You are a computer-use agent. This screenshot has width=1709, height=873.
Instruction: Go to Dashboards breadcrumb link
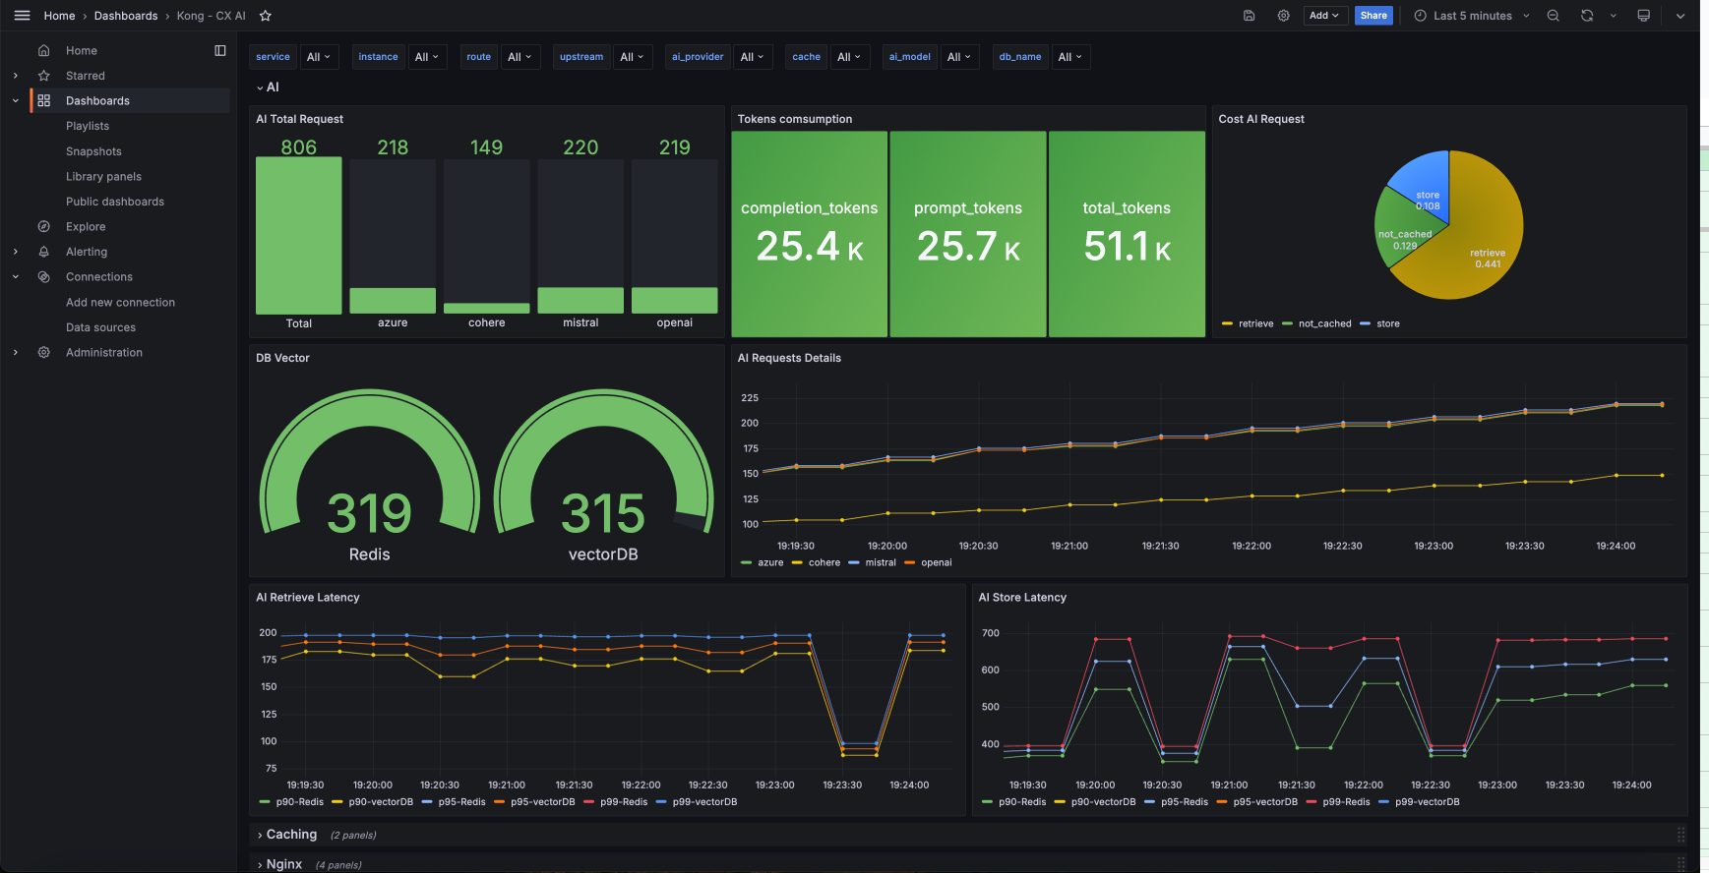coord(126,16)
